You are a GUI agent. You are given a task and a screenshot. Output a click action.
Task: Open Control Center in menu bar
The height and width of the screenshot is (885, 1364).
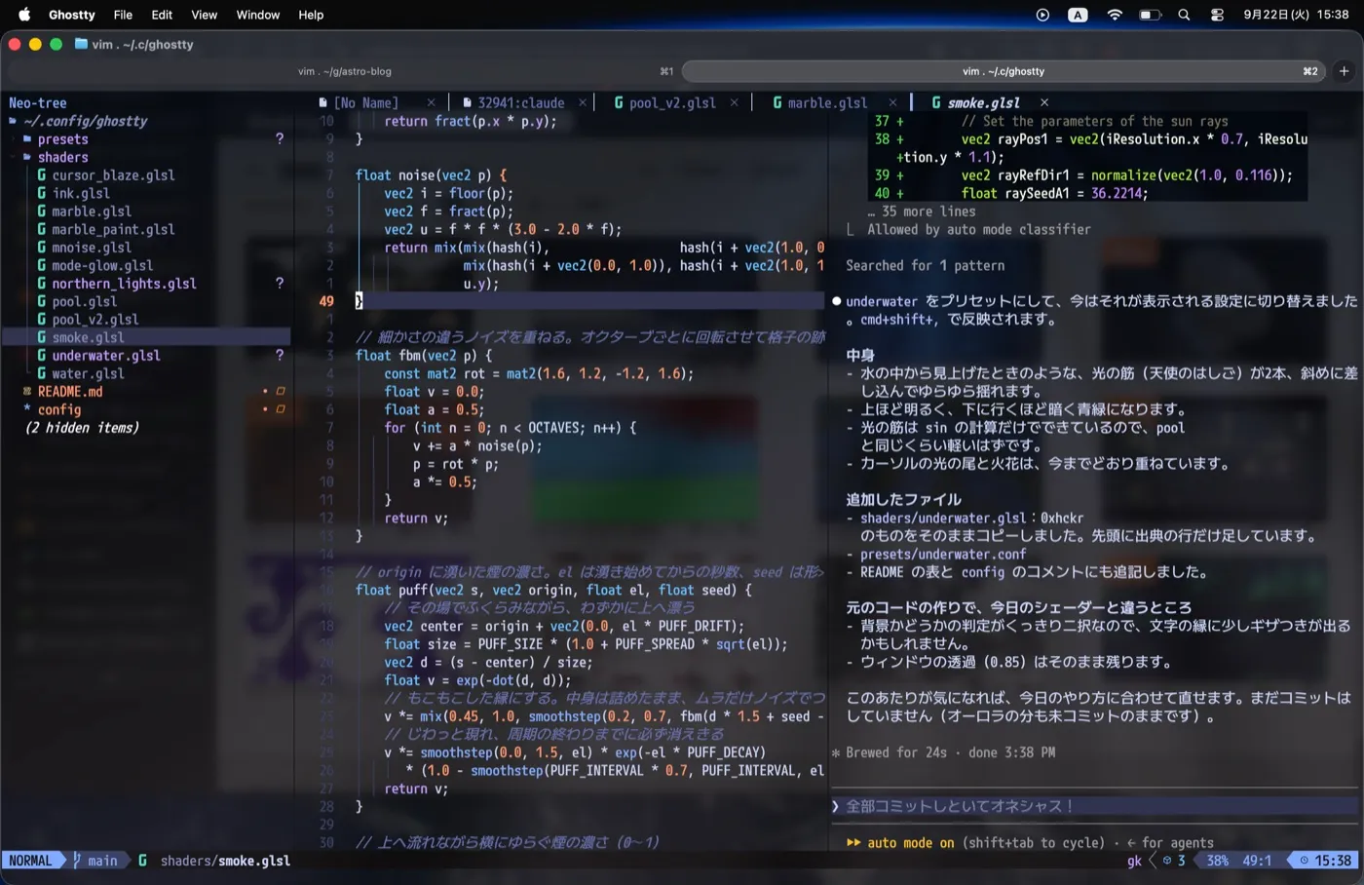(1217, 15)
